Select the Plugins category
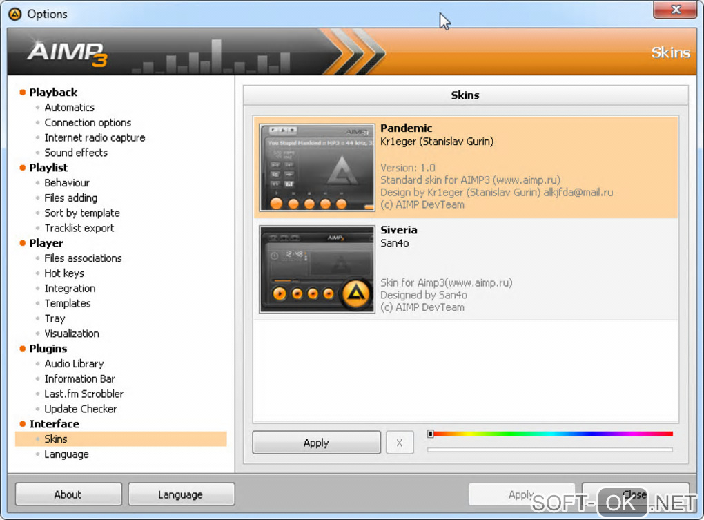704x520 pixels. pos(48,349)
